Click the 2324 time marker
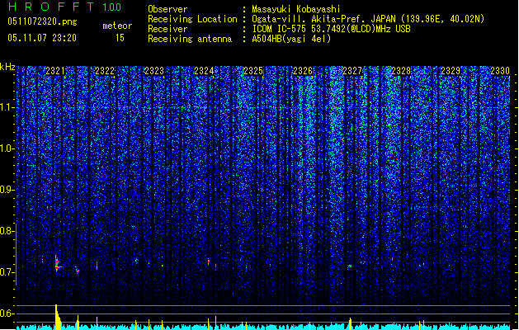This screenshot has height=330, width=519. click(x=204, y=71)
